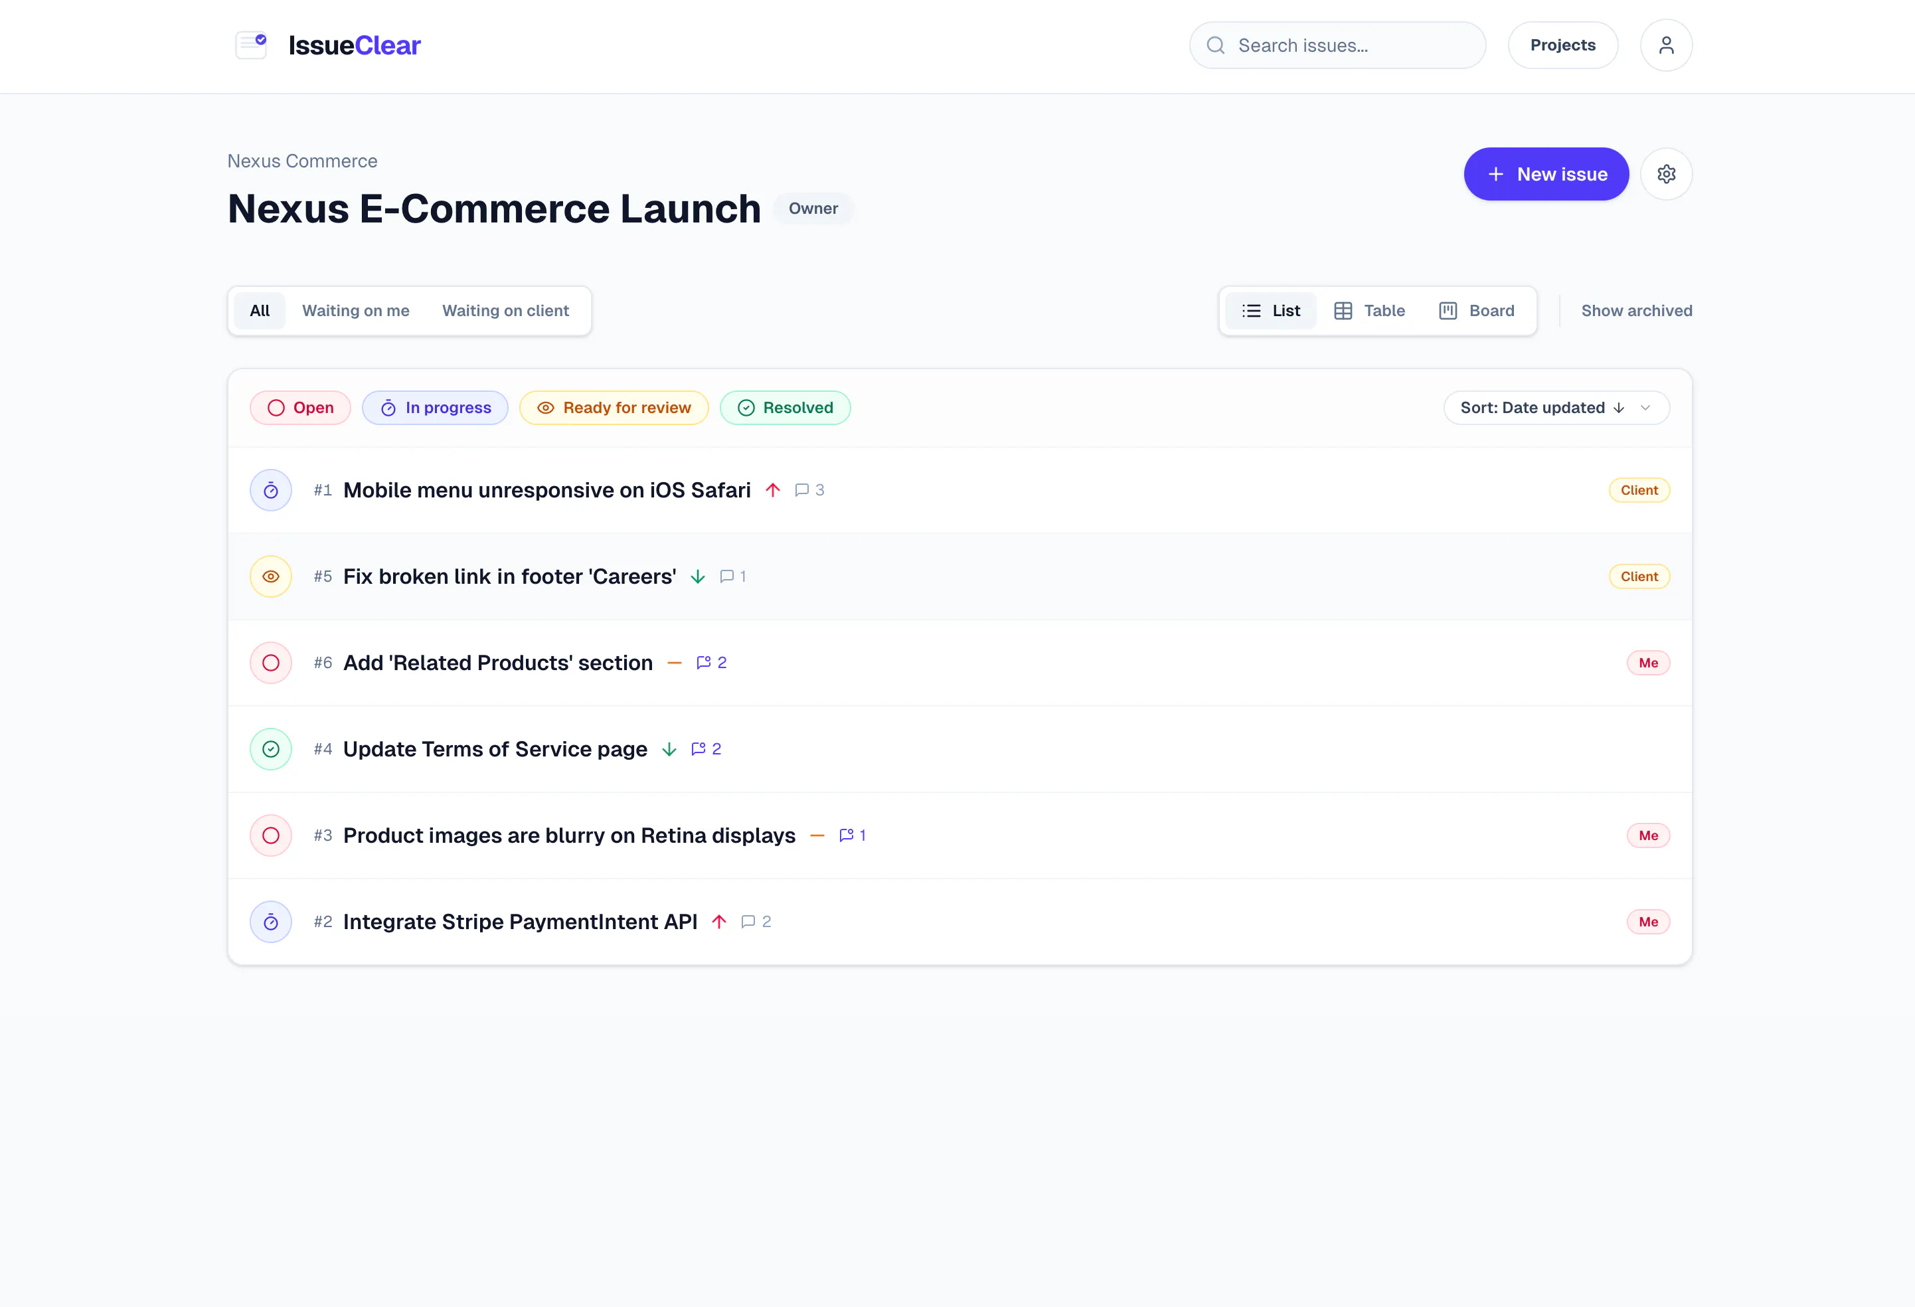Viewport: 1915px width, 1307px height.
Task: Open issue Mobile menu unresponsive on iOS Safari
Action: [x=546, y=490]
